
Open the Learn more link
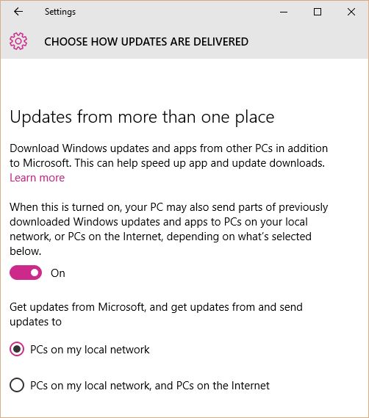point(37,178)
